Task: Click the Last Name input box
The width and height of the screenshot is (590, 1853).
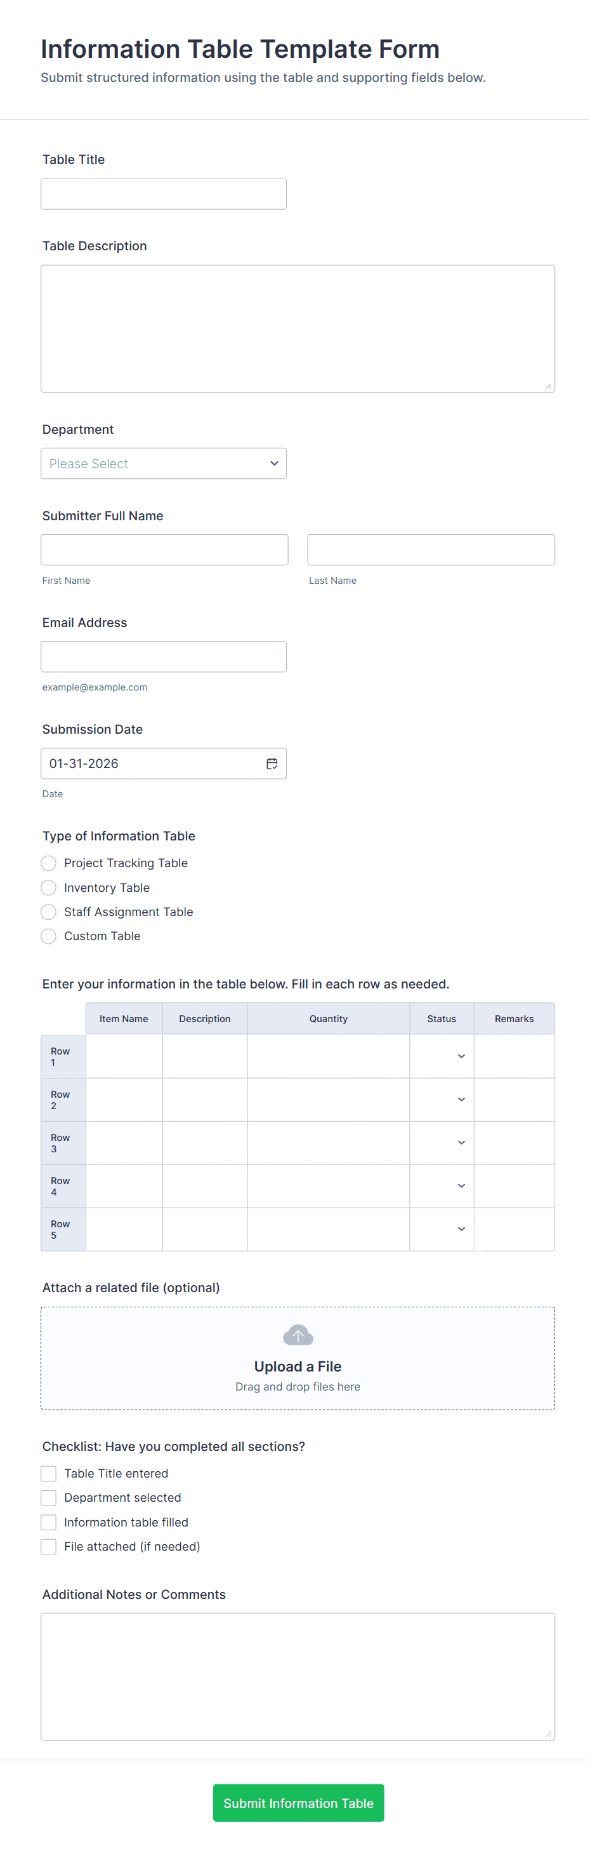Action: pos(431,549)
